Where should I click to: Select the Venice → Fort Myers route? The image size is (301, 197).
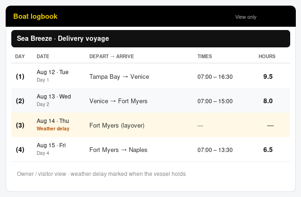tap(119, 101)
